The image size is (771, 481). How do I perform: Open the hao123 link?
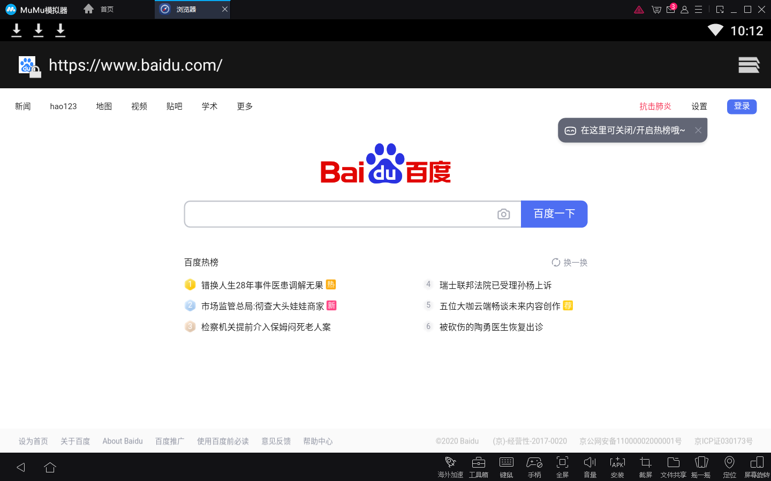tap(63, 106)
